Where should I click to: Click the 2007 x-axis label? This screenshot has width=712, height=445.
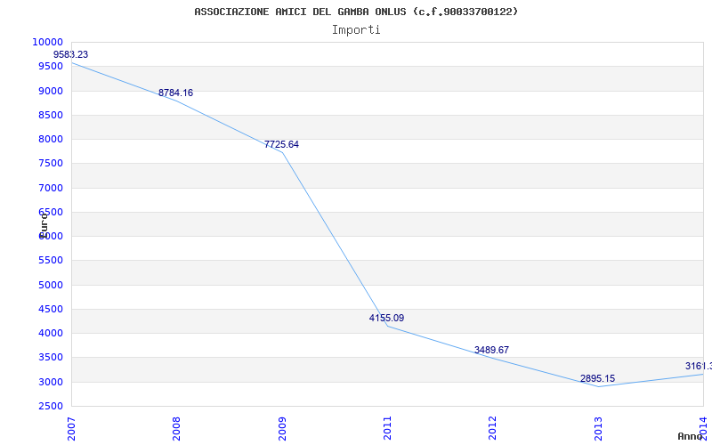point(71,428)
